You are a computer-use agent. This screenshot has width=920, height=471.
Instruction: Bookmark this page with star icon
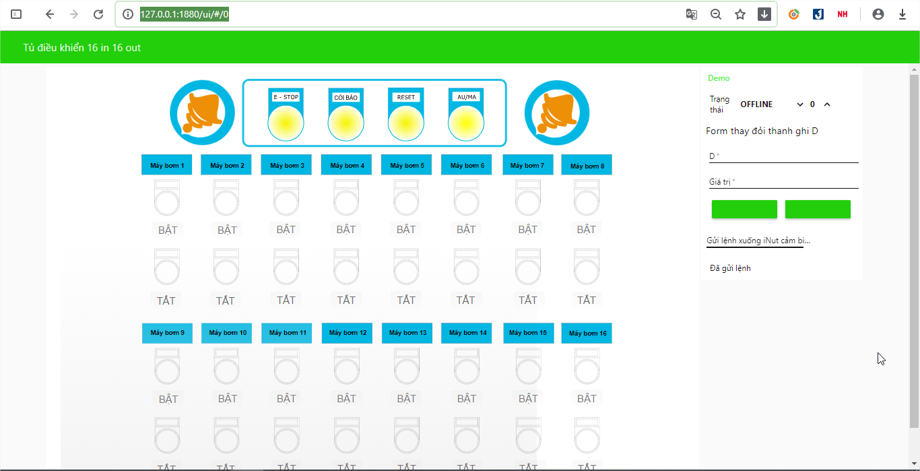740,14
